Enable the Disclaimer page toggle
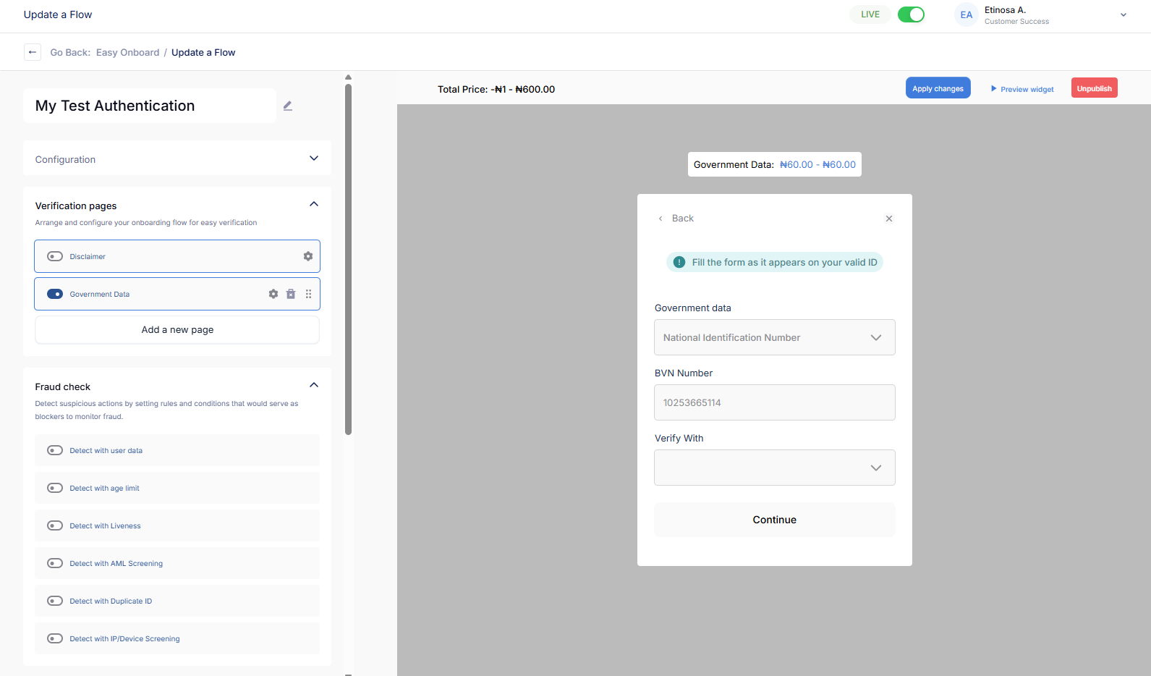1151x676 pixels. coord(55,256)
